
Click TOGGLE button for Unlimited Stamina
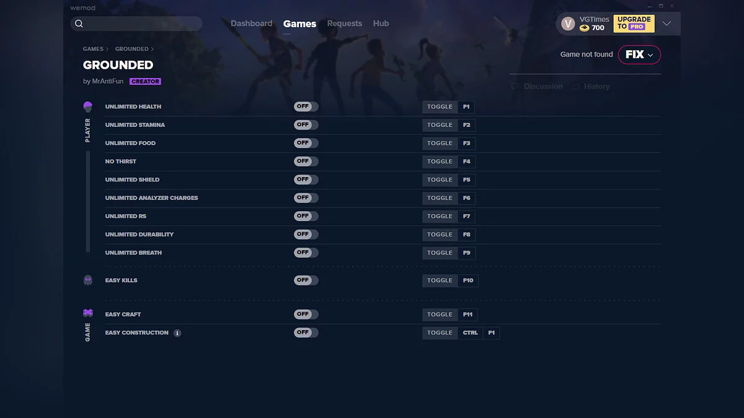coord(440,125)
